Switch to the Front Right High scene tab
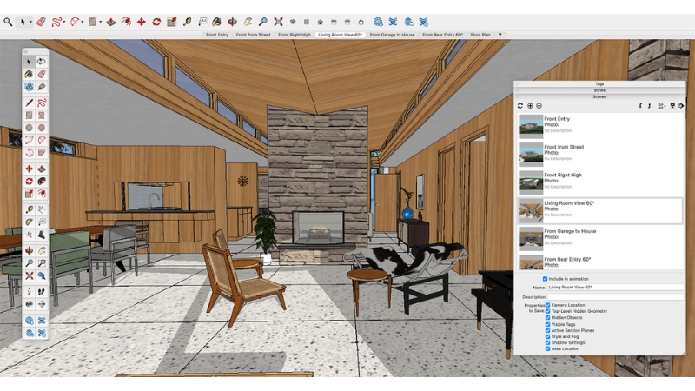This screenshot has width=695, height=391. click(x=295, y=35)
